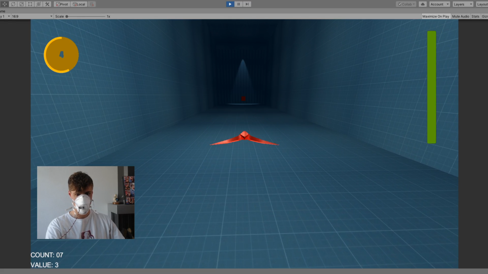
Task: Click the Play button
Action: [230, 4]
